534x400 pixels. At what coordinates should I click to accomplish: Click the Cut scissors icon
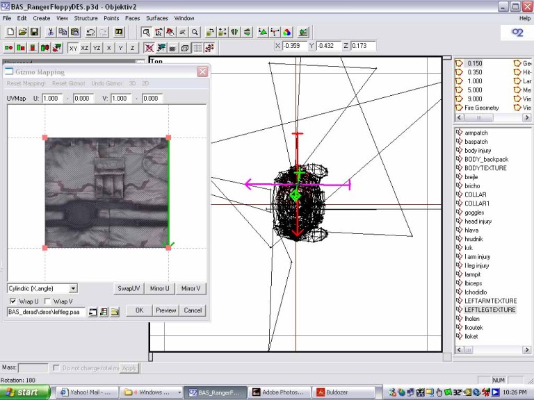(51, 32)
